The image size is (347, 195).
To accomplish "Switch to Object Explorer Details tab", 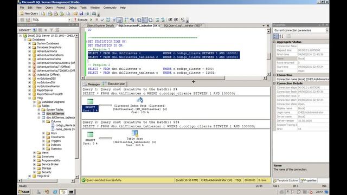I will [x=100, y=25].
